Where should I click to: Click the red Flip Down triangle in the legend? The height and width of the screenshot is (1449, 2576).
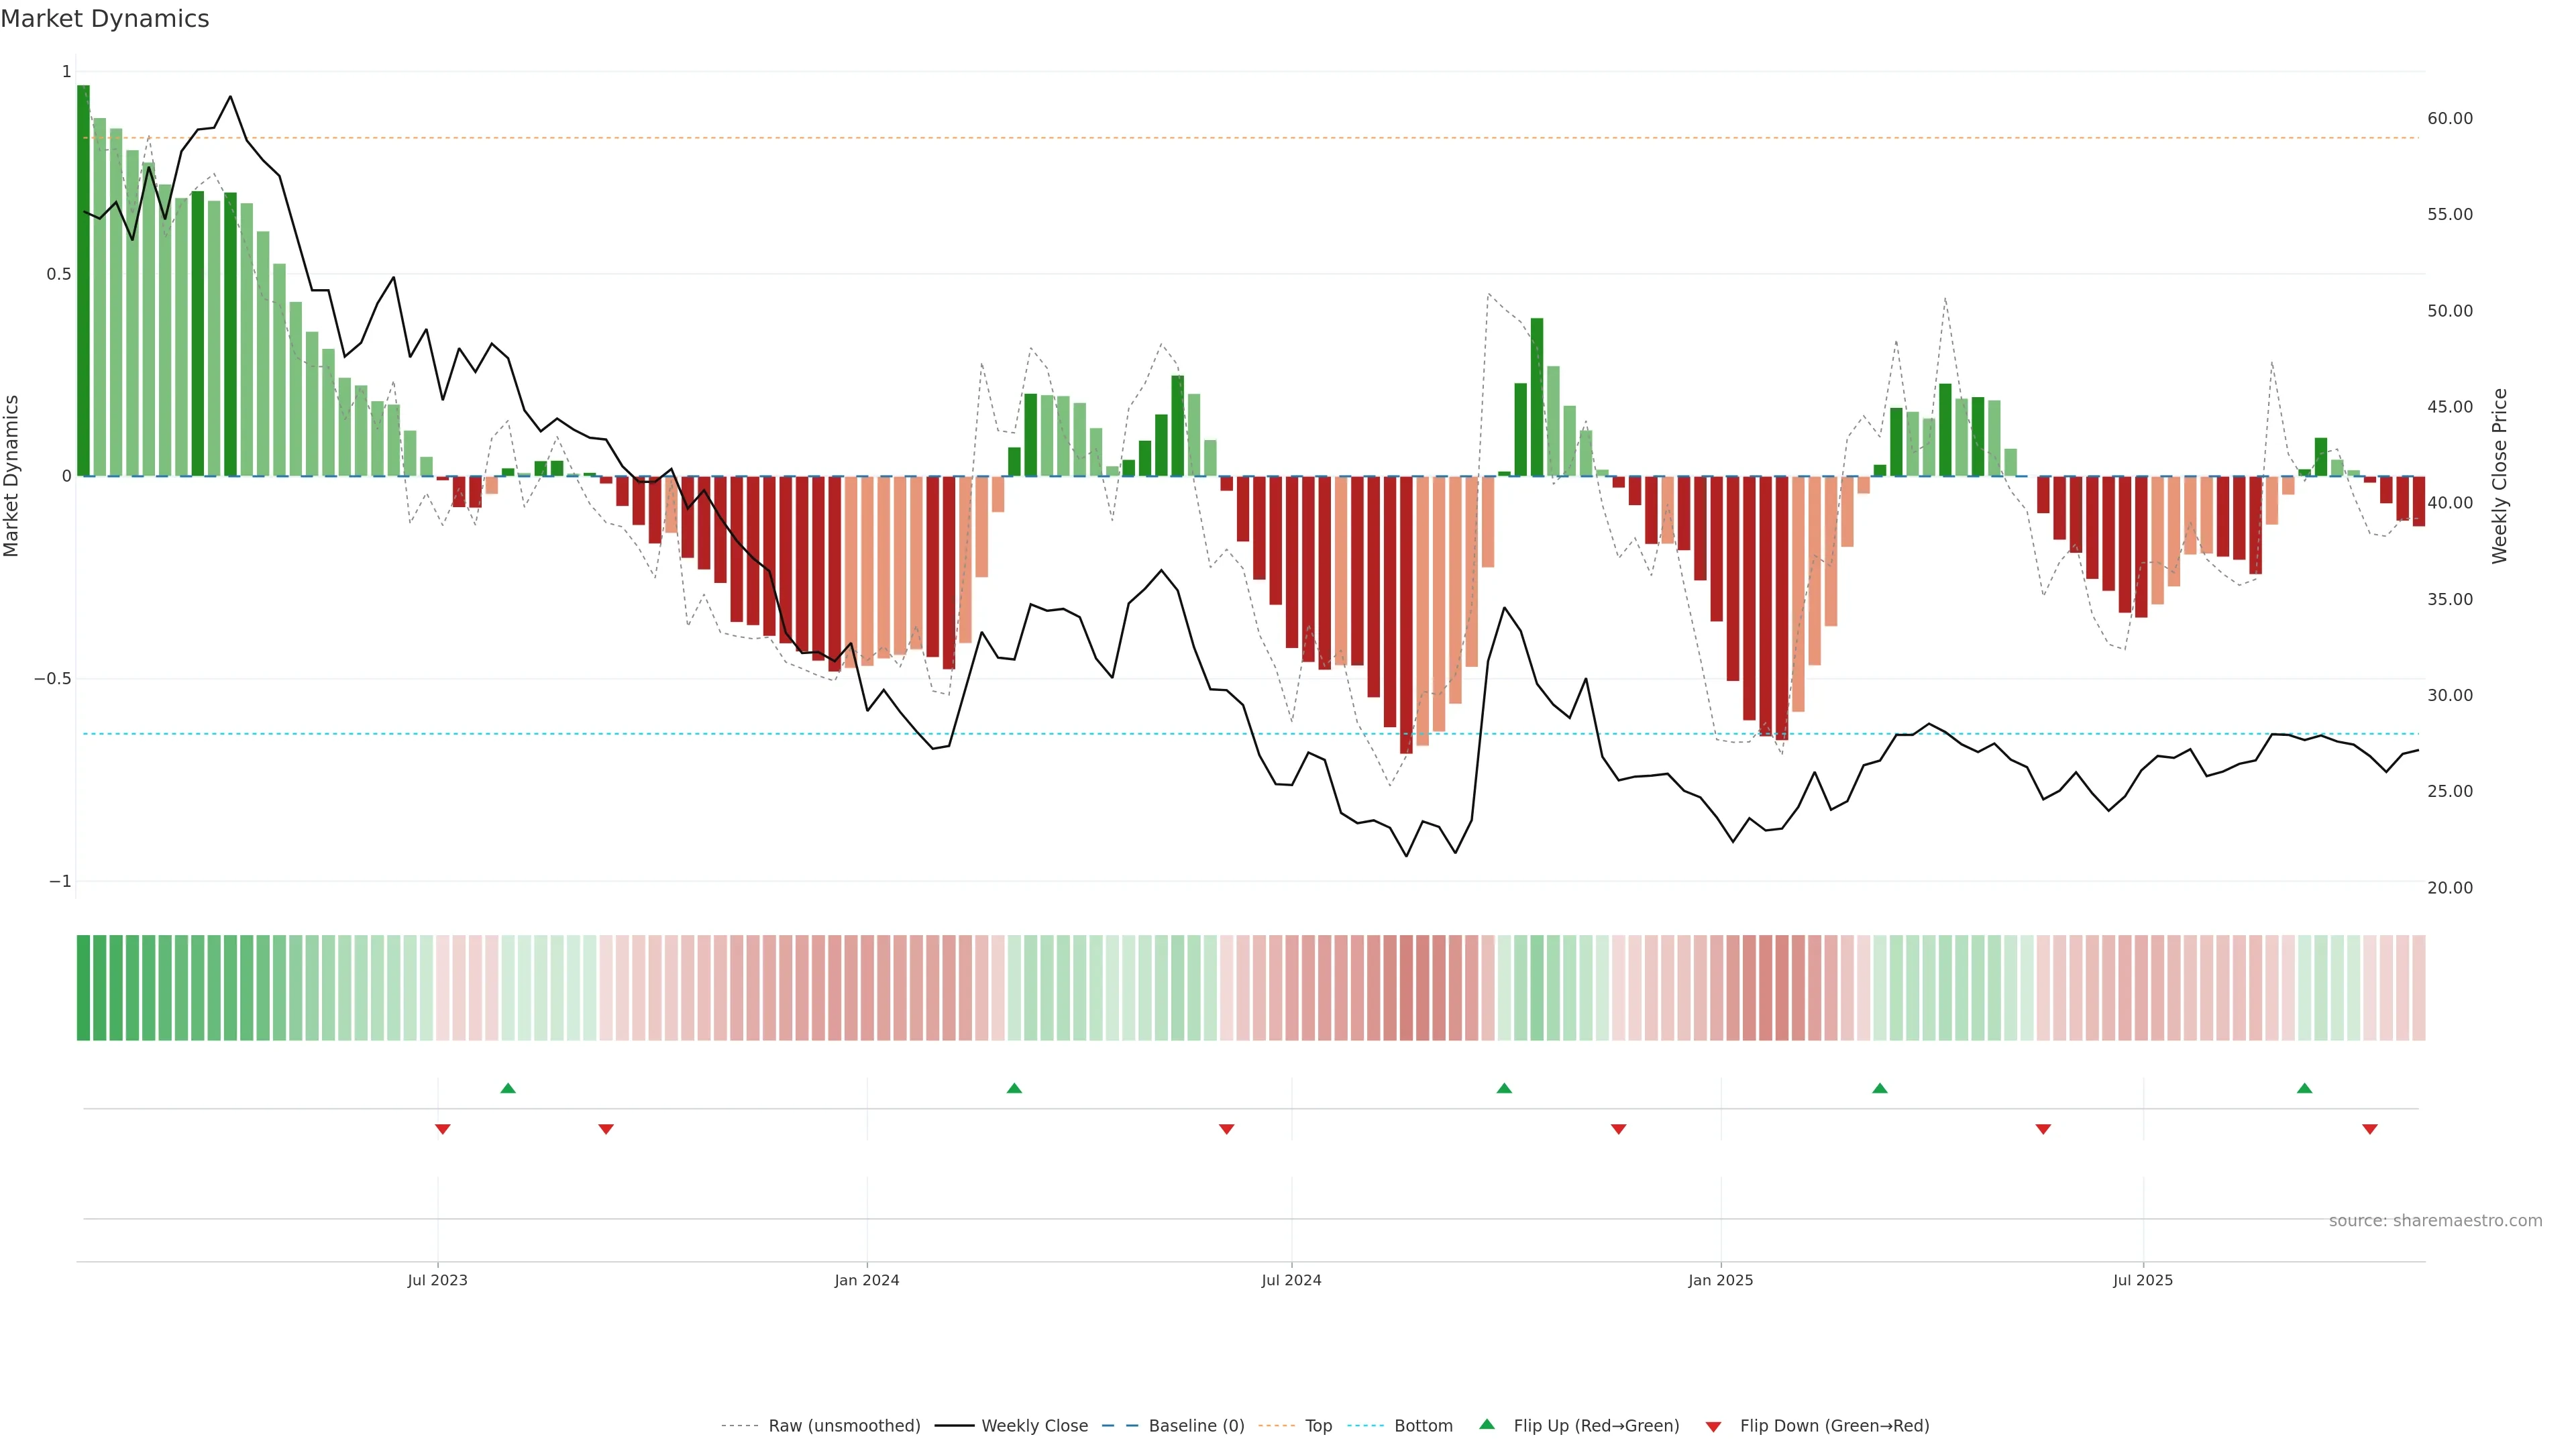click(x=1713, y=1426)
